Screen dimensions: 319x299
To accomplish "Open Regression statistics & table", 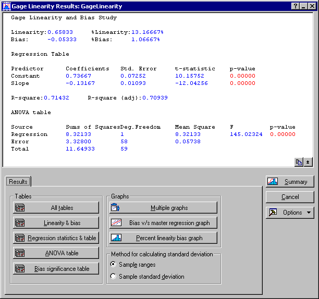I will [x=56, y=238].
